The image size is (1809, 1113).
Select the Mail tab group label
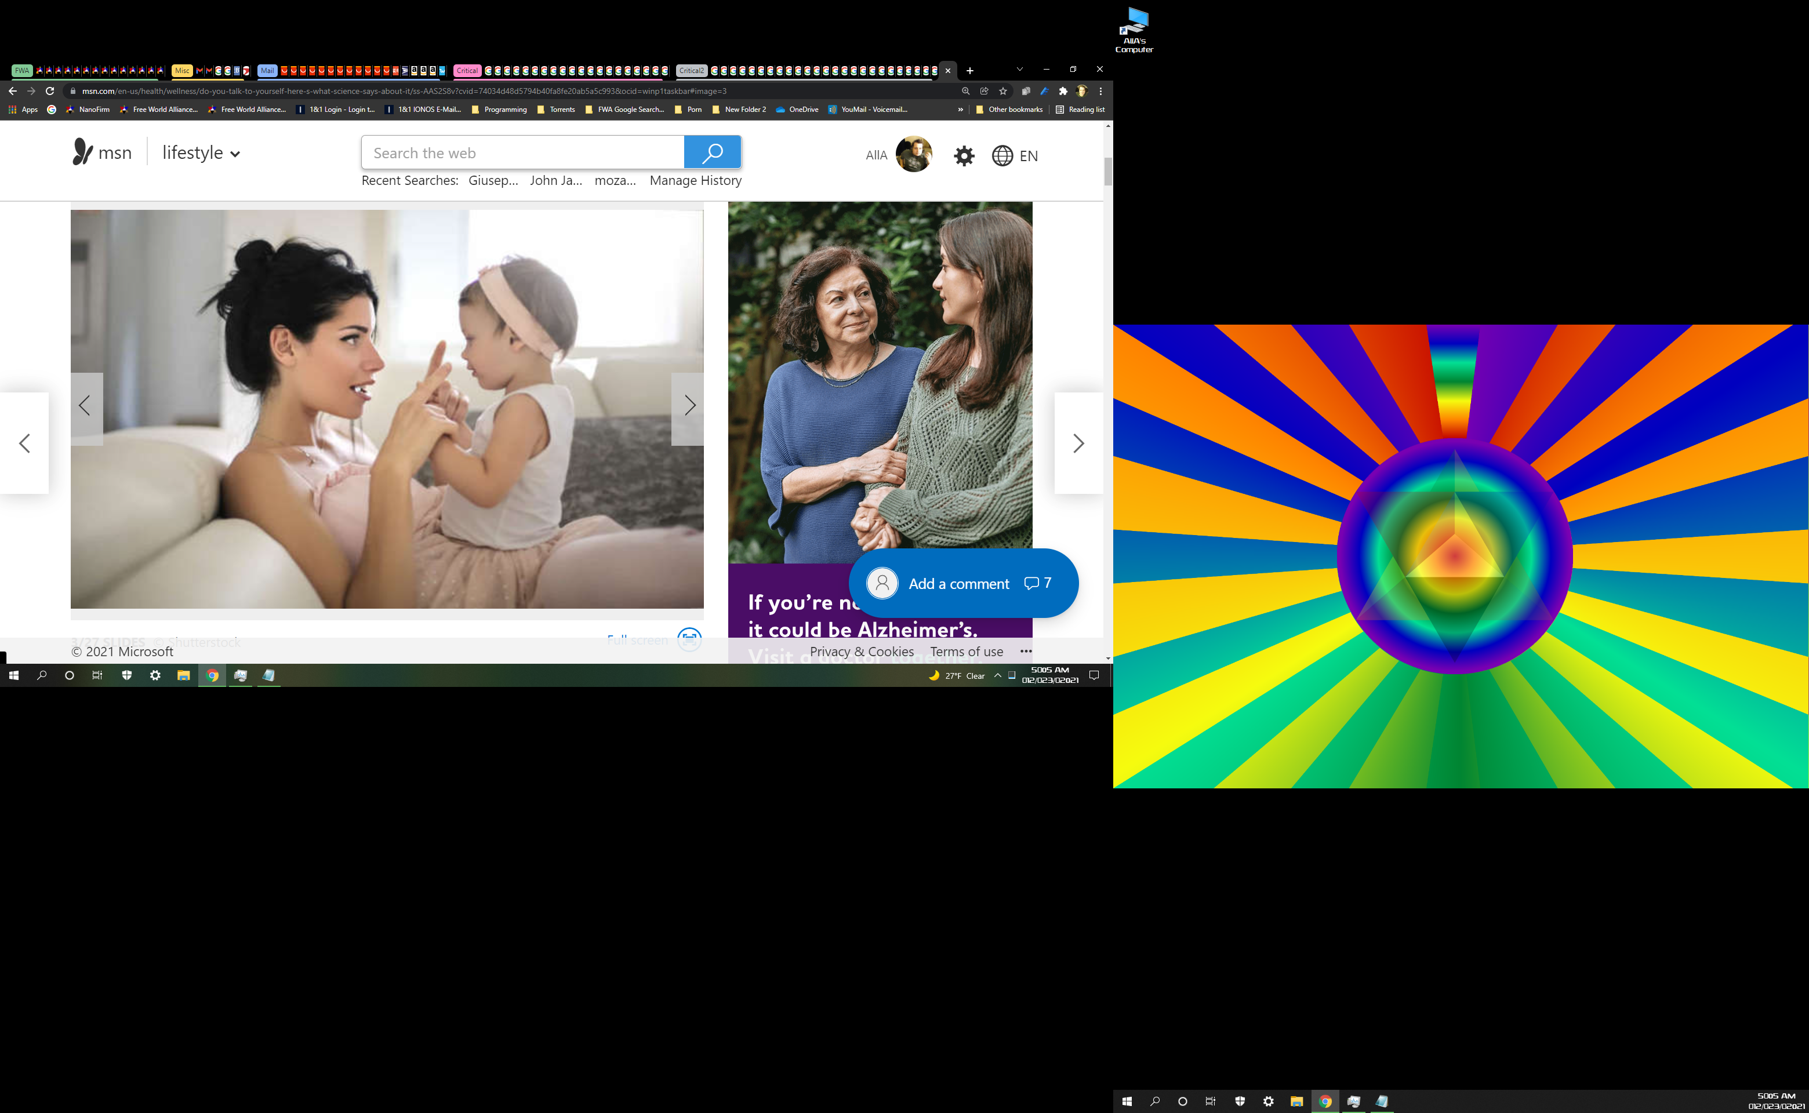tap(267, 71)
